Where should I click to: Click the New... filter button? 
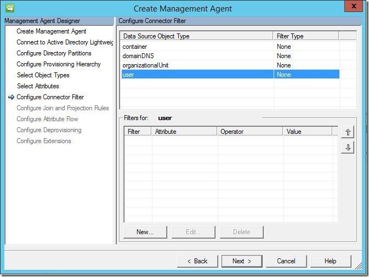145,232
